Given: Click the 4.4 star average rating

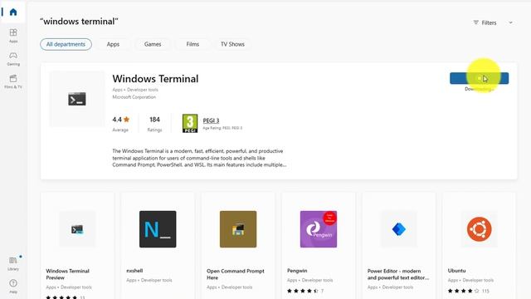Looking at the screenshot, I should 121,120.
